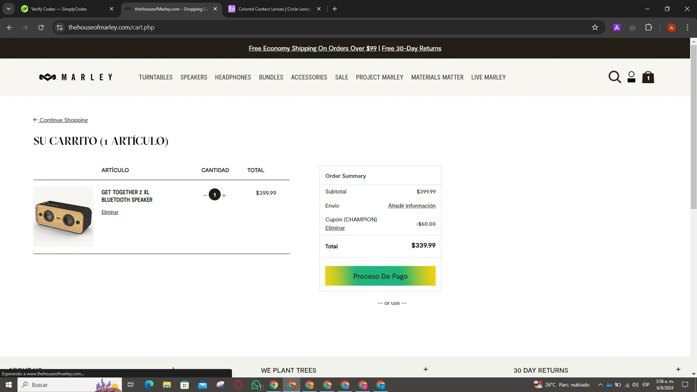Click the purple A extension icon
This screenshot has width=697, height=392.
pyautogui.click(x=617, y=27)
